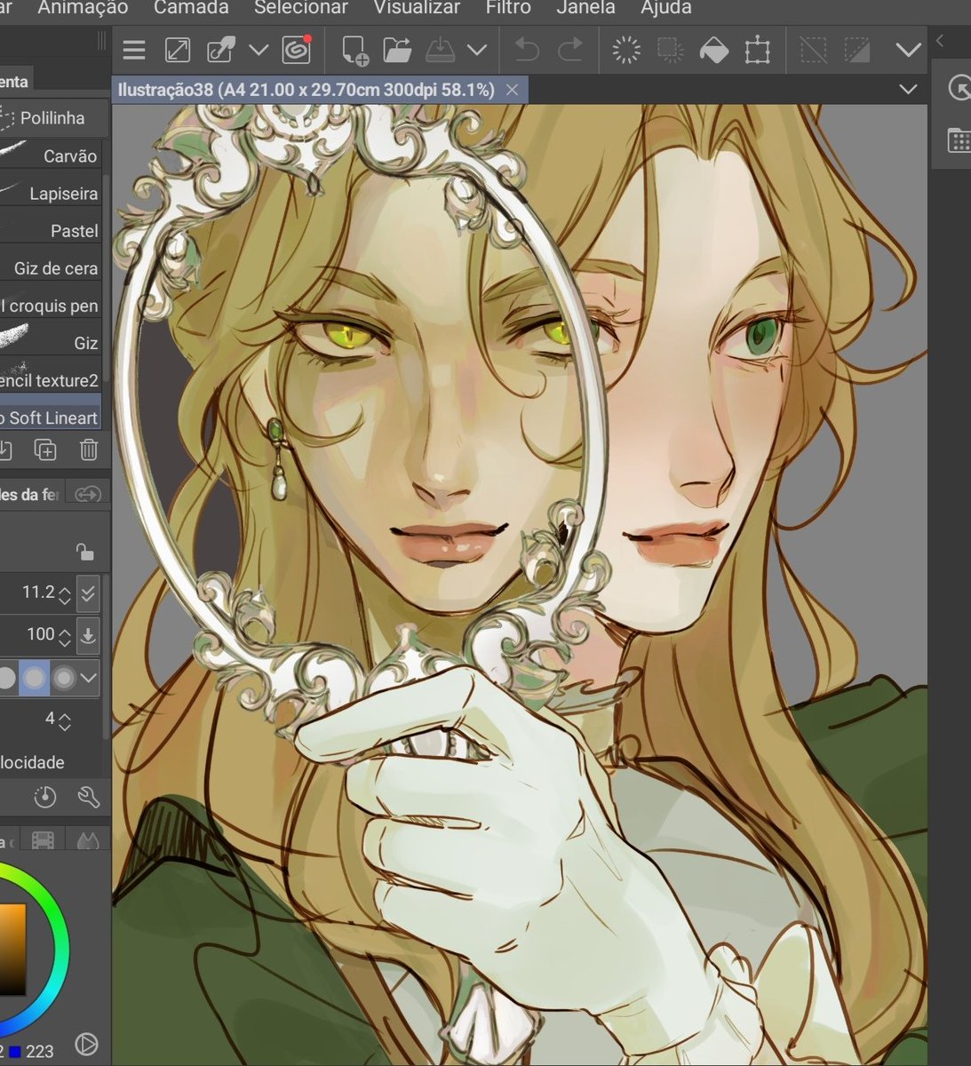Screen dimensions: 971x1066
Task: Expand the command bar overflow chevron
Action: coord(909,50)
